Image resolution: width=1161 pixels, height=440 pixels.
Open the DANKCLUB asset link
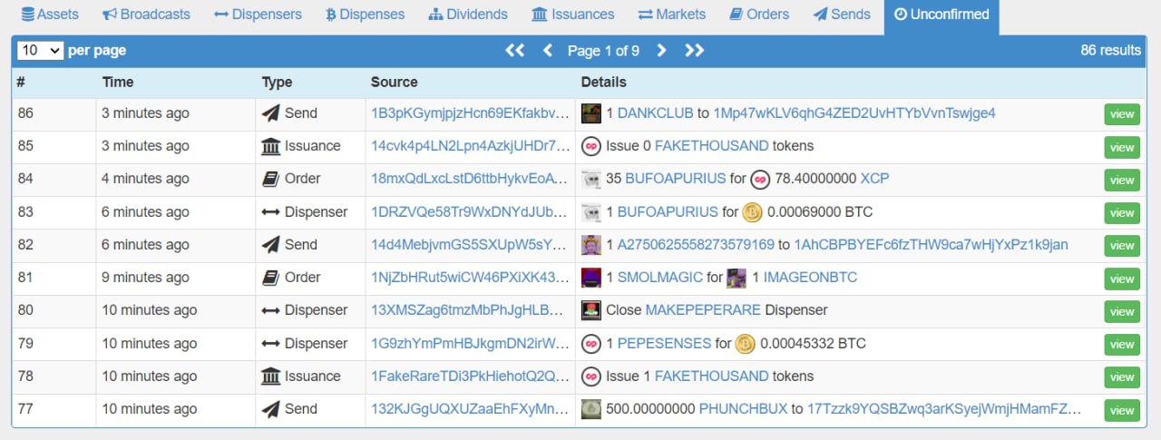coord(655,113)
